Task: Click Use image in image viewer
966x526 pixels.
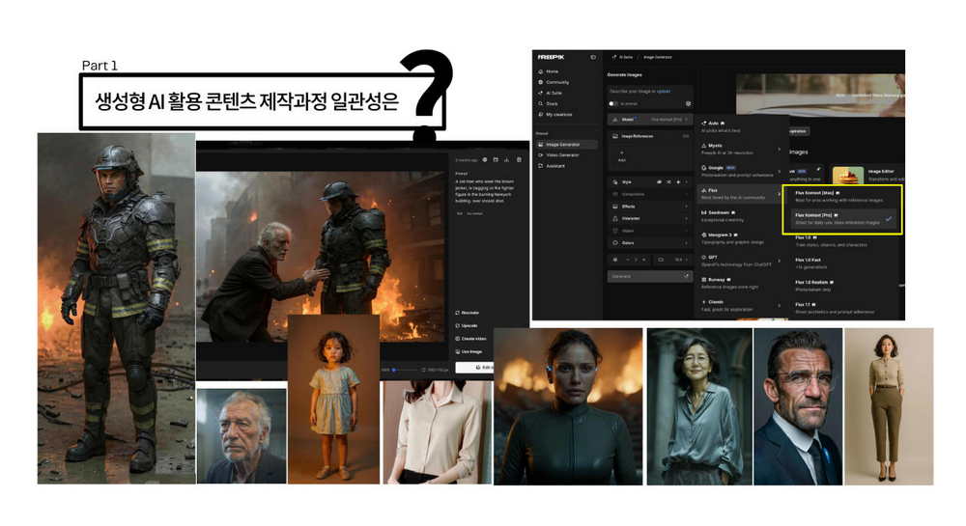Action: coord(469,351)
